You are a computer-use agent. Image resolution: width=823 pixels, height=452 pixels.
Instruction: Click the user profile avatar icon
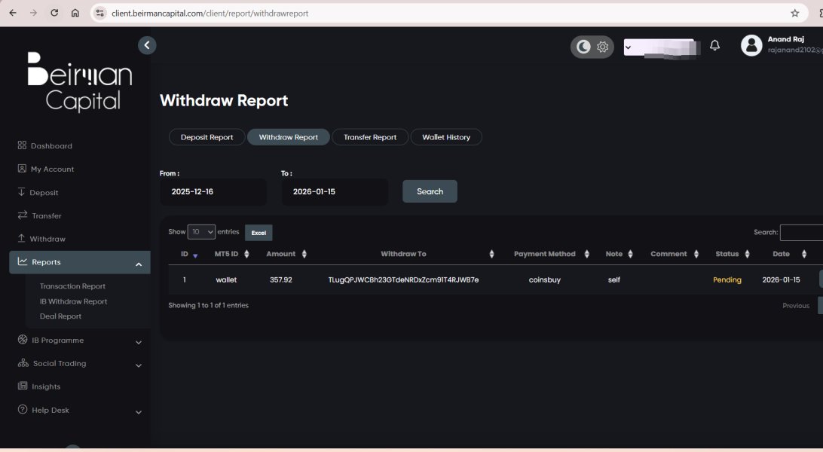751,45
